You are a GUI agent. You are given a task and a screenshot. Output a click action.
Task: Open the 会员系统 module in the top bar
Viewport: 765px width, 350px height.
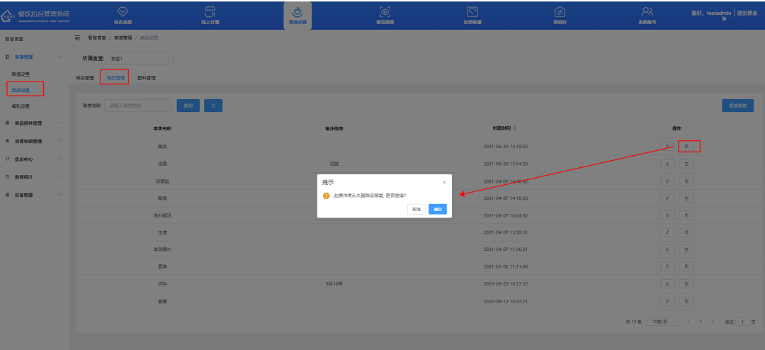click(123, 15)
